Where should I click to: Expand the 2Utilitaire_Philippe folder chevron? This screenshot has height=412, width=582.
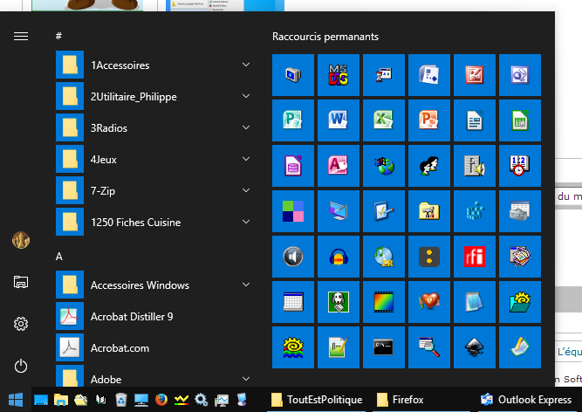(246, 97)
